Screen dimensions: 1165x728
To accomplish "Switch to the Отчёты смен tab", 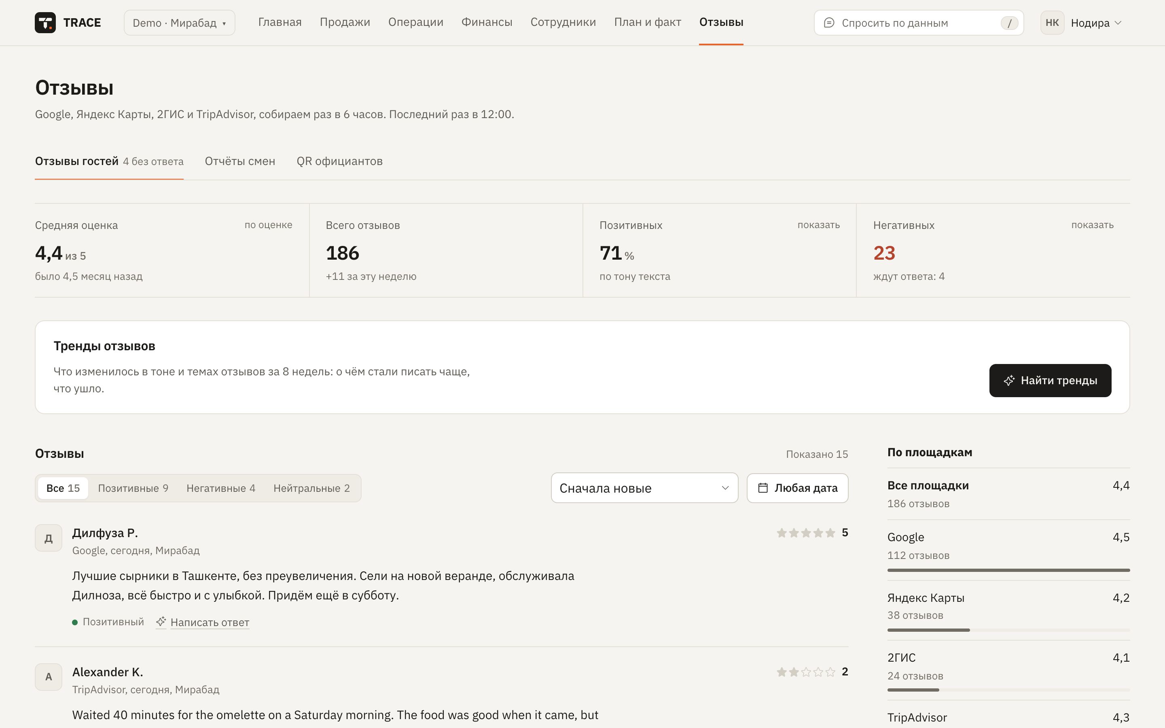I will [x=240, y=161].
